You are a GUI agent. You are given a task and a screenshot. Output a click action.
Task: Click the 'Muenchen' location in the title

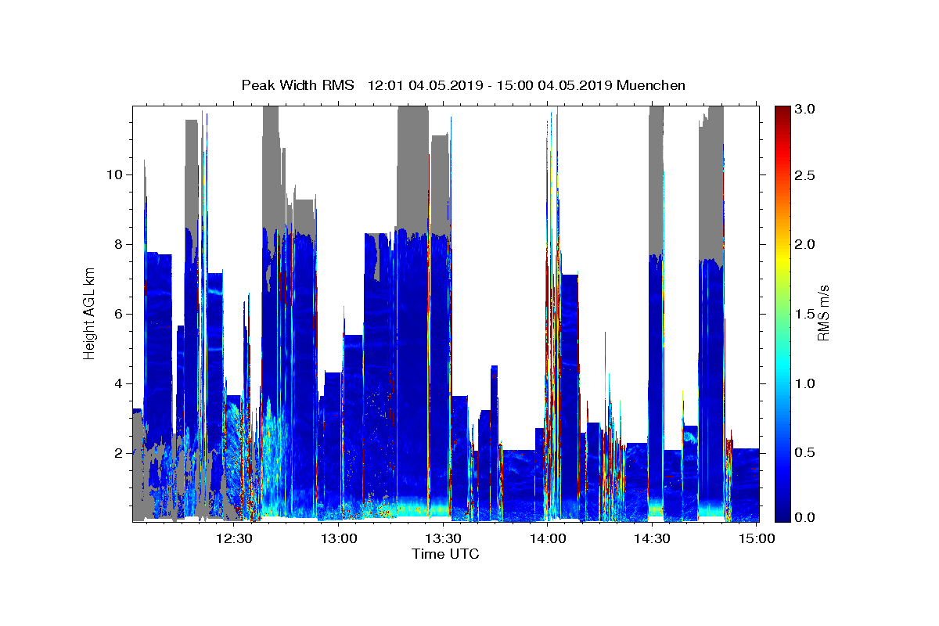(651, 85)
